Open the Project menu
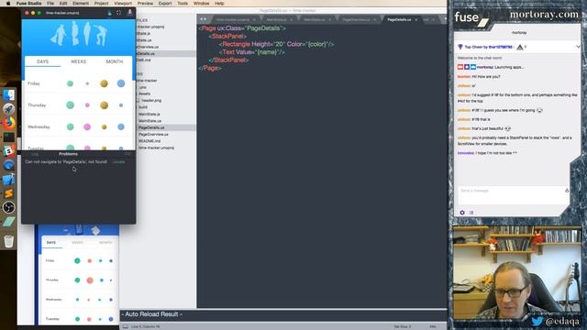The image size is (587, 330). pos(101,4)
